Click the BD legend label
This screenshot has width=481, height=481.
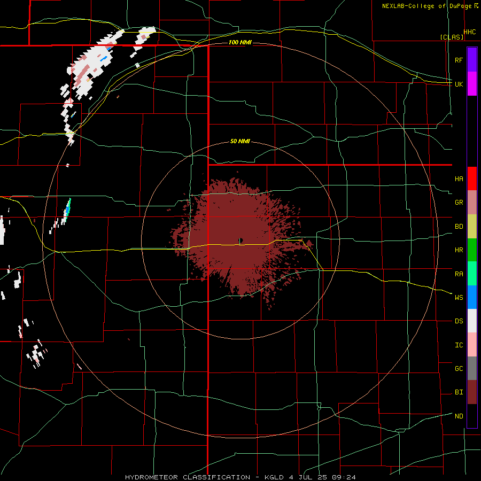click(x=459, y=227)
